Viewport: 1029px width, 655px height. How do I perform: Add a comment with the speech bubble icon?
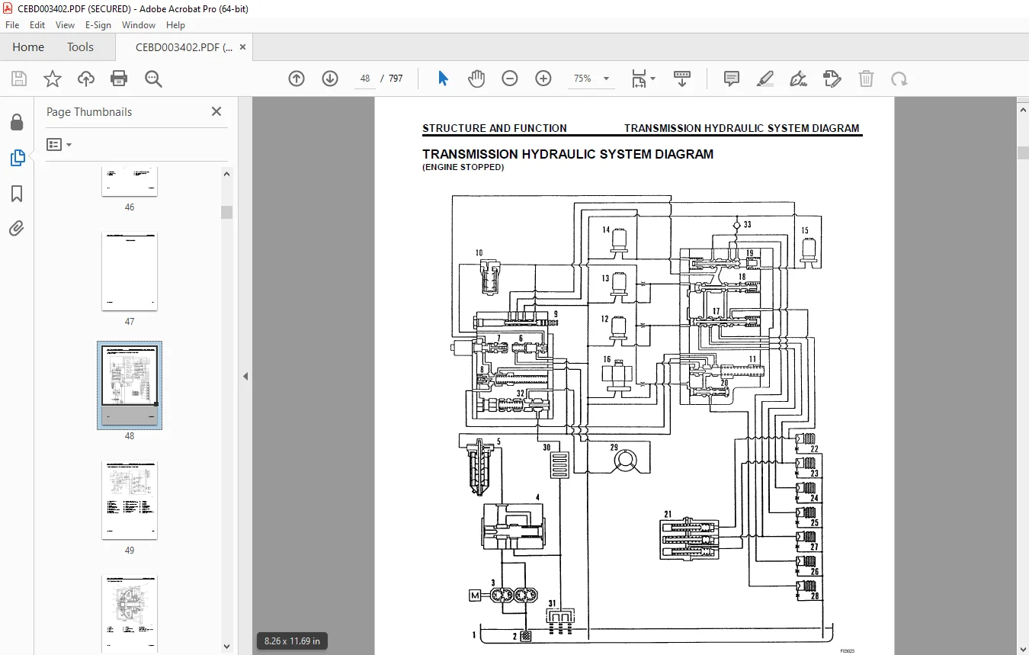(x=732, y=79)
